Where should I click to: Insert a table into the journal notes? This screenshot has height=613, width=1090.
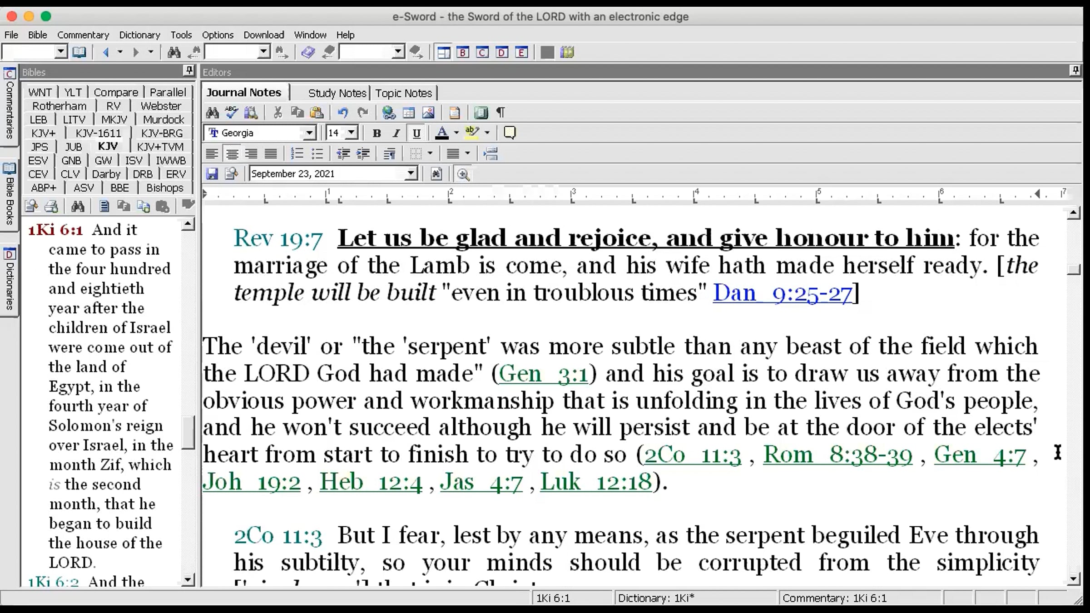tap(408, 113)
